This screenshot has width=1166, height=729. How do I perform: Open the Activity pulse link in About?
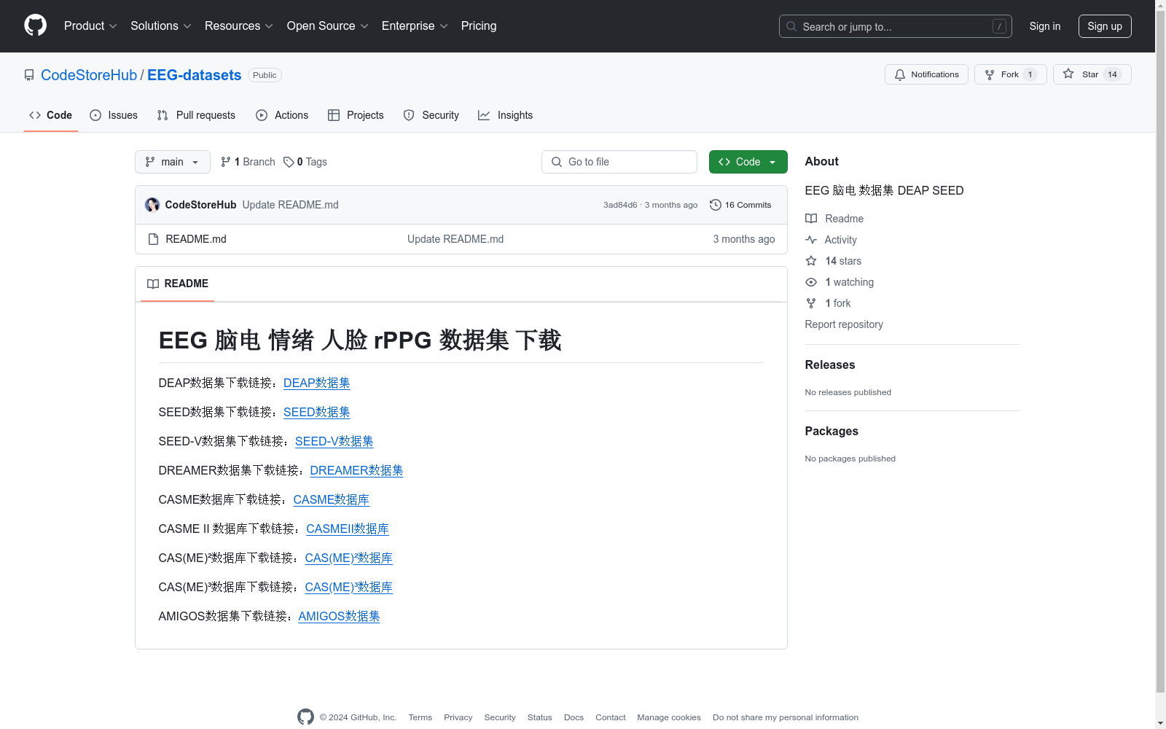[832, 240]
